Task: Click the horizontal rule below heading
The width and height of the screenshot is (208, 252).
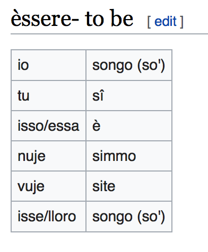Action: (109, 34)
